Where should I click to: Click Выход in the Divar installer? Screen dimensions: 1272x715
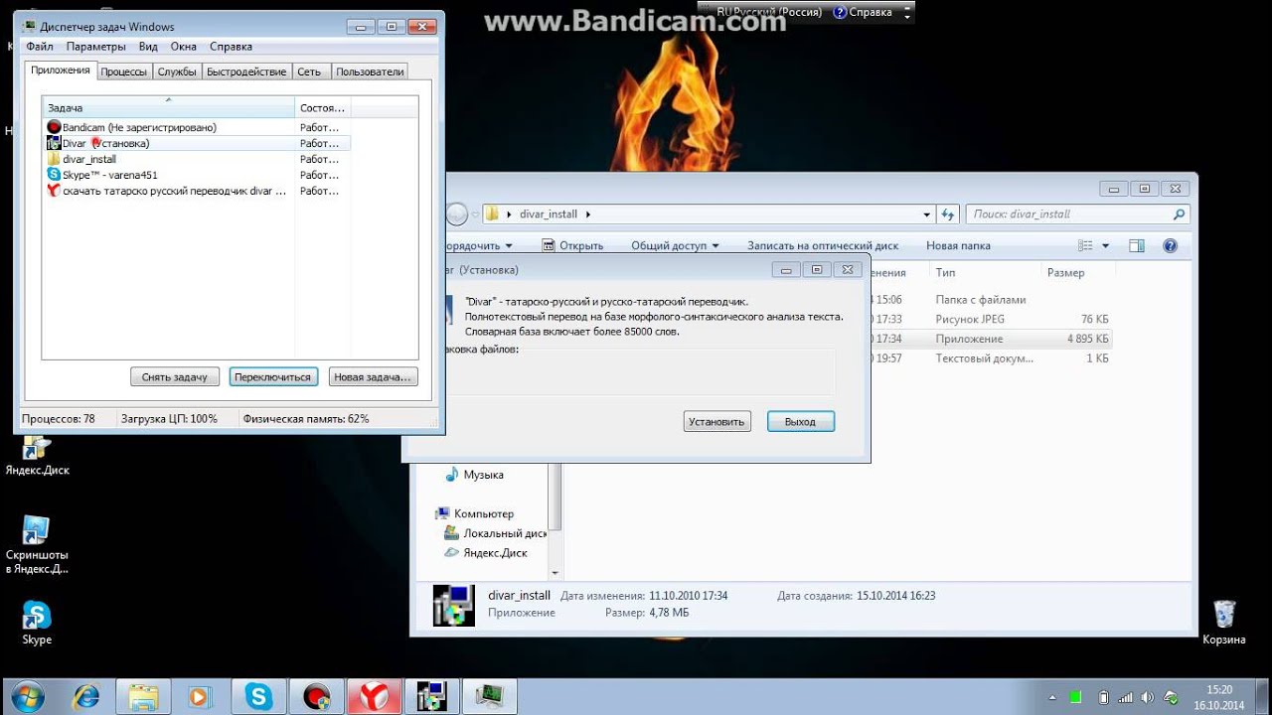click(x=801, y=421)
